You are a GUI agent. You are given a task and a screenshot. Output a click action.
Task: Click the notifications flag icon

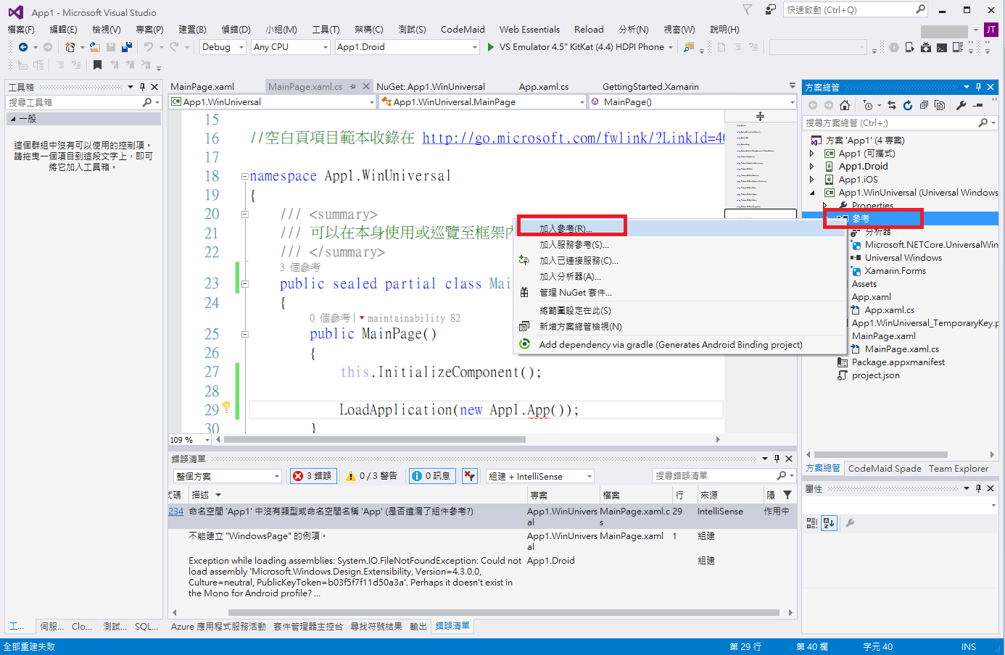747,9
